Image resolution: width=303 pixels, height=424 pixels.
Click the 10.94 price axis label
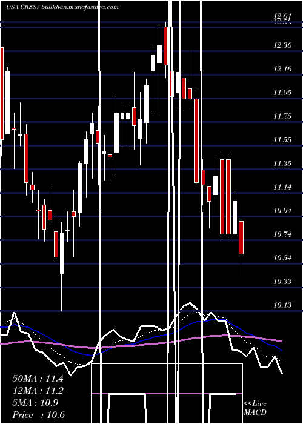pos(282,210)
